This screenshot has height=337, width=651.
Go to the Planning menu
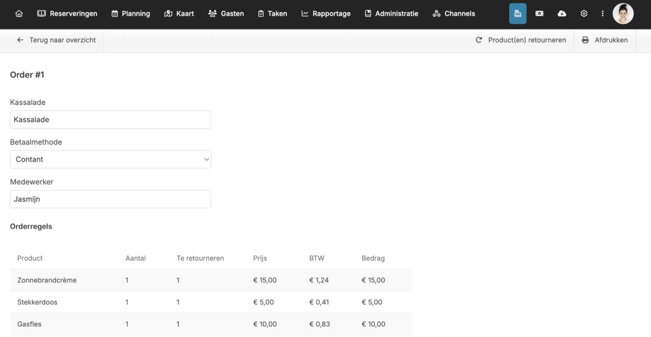131,14
